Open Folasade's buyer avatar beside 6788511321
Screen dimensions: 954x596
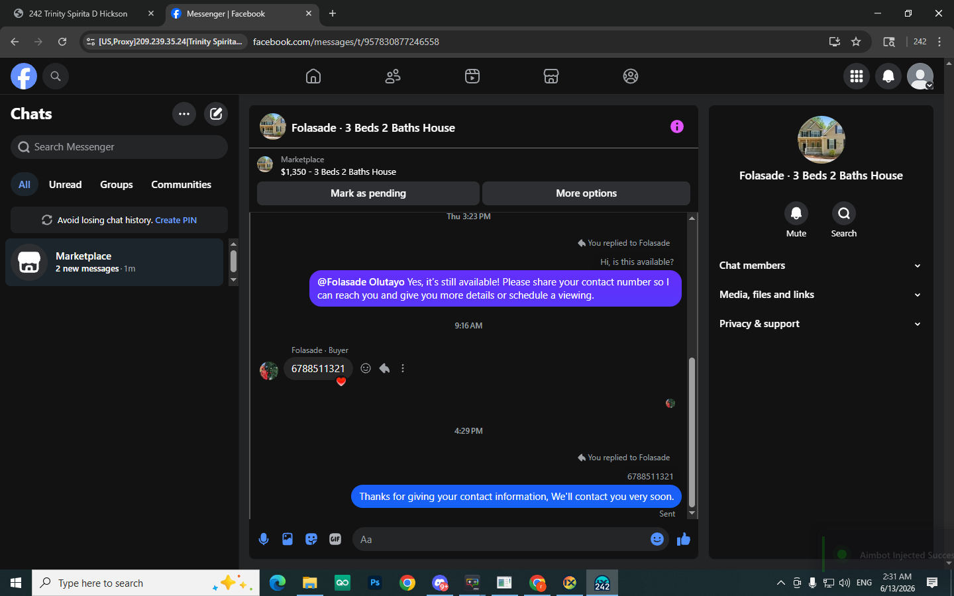[269, 371]
